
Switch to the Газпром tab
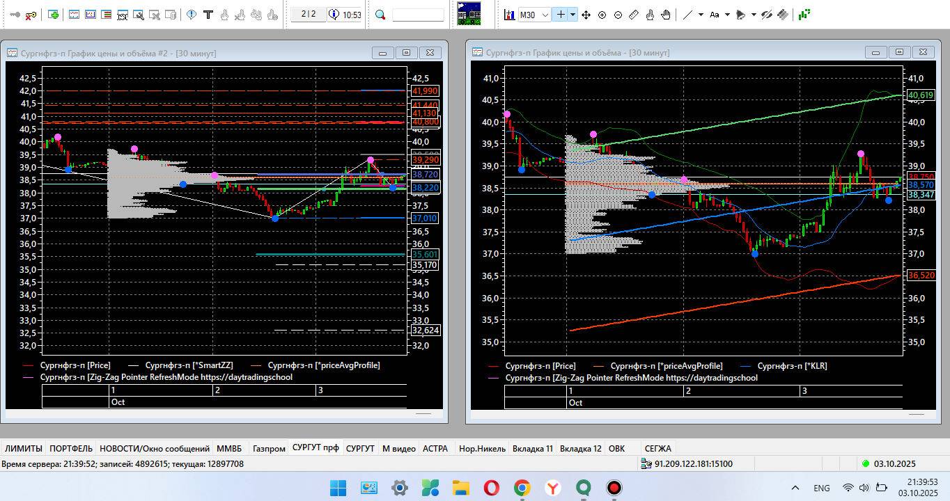click(x=268, y=449)
